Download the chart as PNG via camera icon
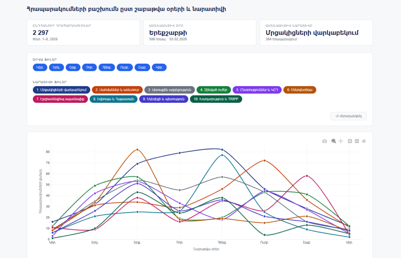The width and height of the screenshot is (401, 258). [324, 141]
